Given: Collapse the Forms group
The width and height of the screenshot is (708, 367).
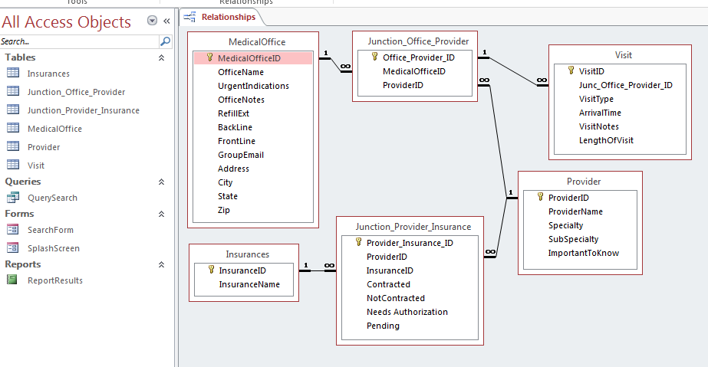Looking at the screenshot, I should (161, 215).
